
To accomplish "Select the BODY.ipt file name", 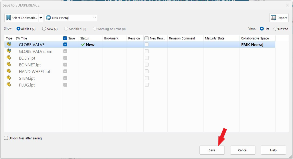I will pyautogui.click(x=27, y=58).
